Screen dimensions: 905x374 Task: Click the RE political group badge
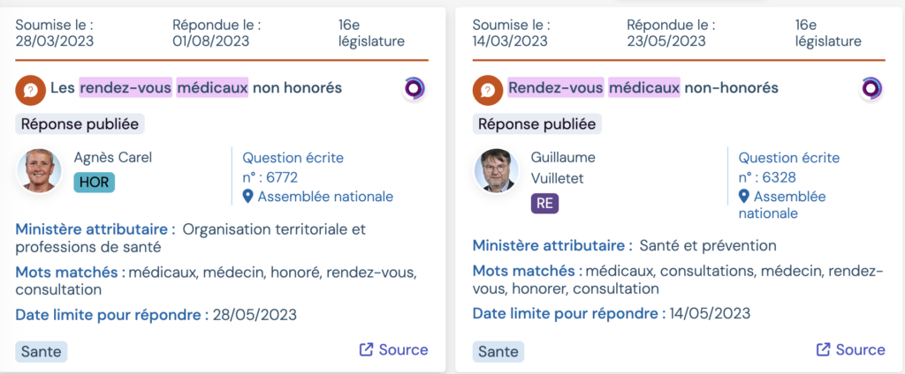(x=545, y=204)
